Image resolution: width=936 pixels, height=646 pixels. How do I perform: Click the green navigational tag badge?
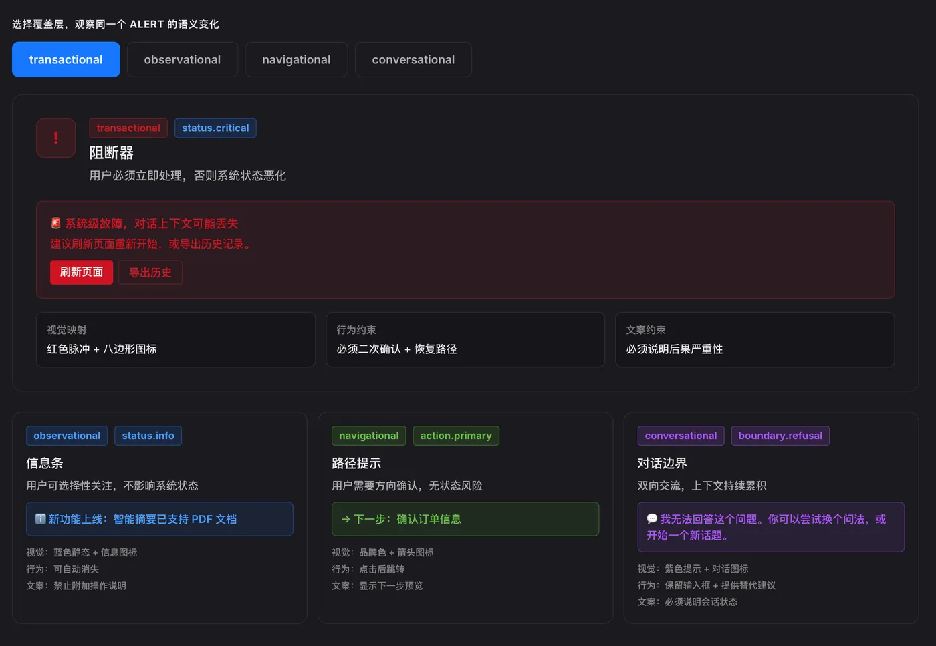pyautogui.click(x=369, y=436)
